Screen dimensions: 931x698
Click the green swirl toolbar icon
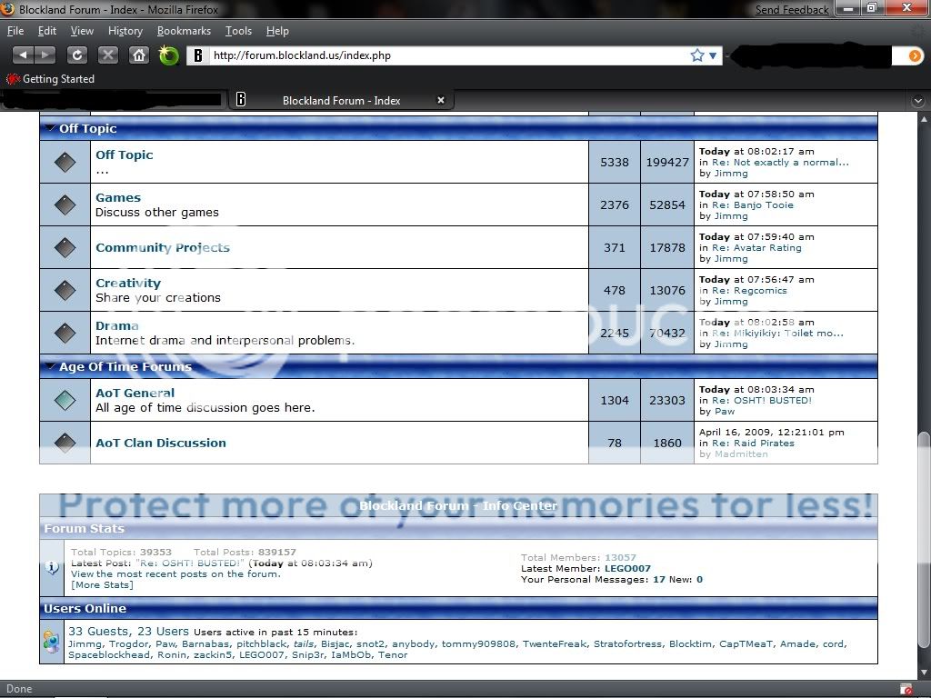click(x=168, y=55)
